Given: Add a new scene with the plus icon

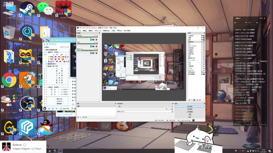Looking at the screenshot, I should pyautogui.click(x=78, y=117).
